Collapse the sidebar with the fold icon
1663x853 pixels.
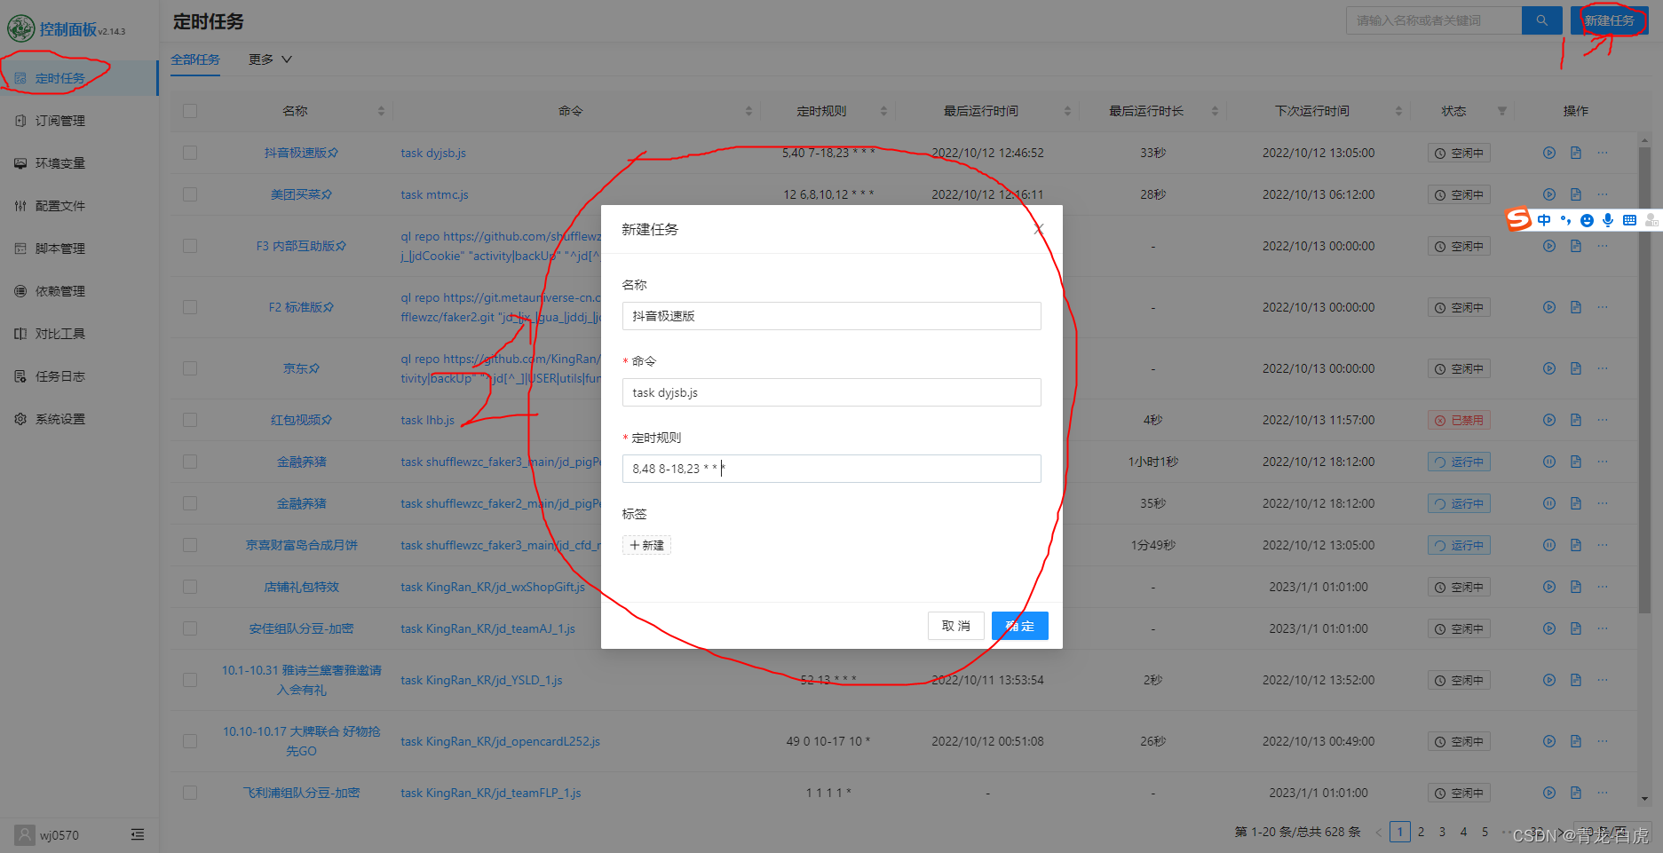138,834
